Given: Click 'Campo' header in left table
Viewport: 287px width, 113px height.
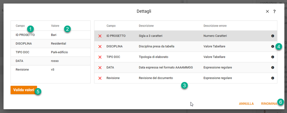Looking at the screenshot, I should (20, 26).
